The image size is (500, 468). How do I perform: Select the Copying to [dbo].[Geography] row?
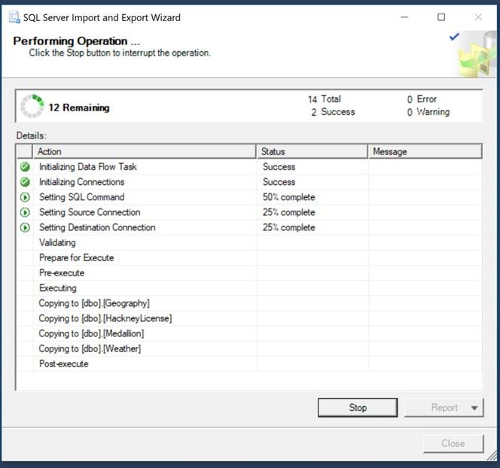[x=94, y=303]
